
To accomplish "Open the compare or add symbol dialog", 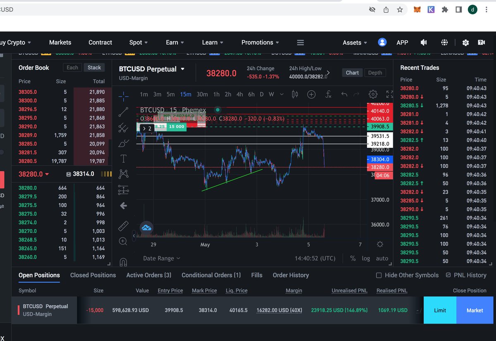I will click(x=311, y=95).
